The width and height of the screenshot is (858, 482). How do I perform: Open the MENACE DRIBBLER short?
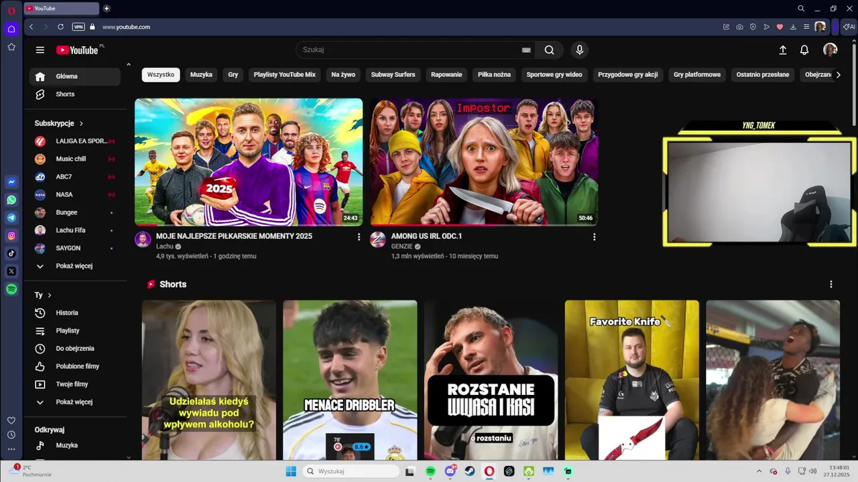tap(350, 380)
